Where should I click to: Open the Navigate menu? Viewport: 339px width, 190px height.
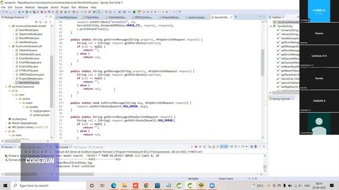click(43, 7)
